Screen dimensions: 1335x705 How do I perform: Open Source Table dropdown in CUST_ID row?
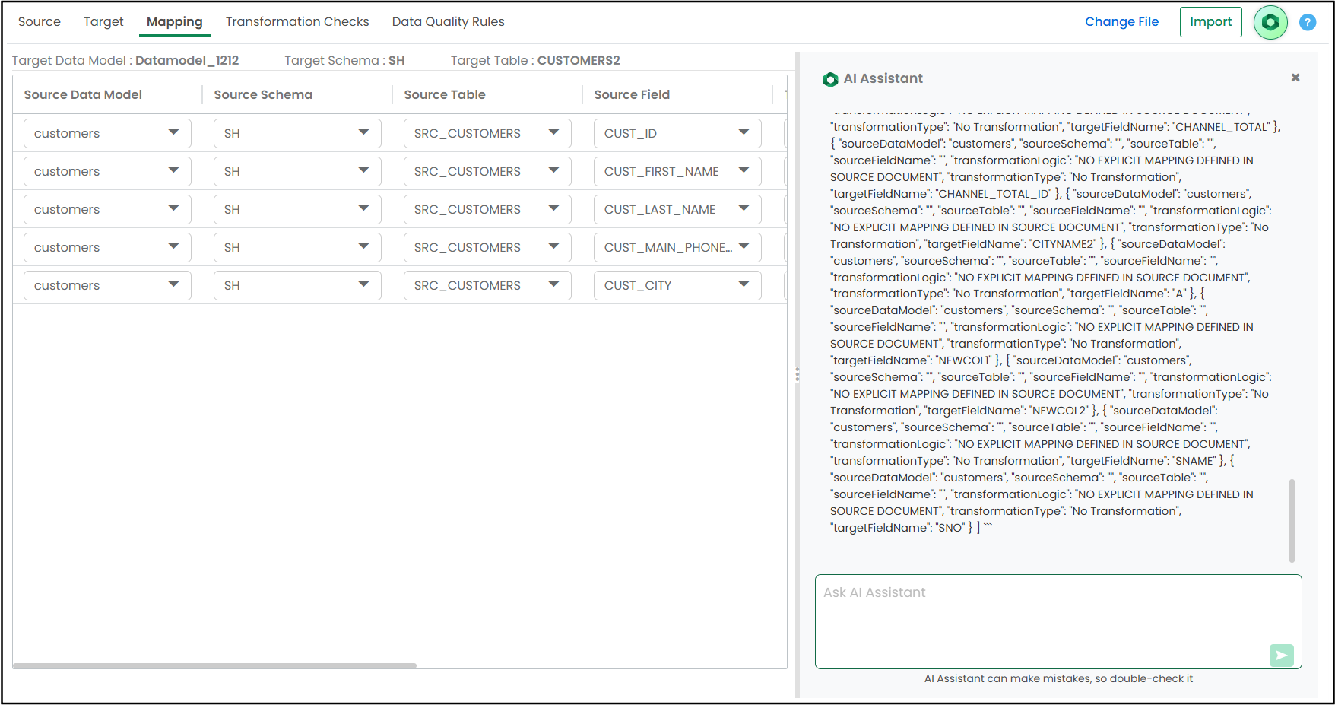(x=487, y=133)
